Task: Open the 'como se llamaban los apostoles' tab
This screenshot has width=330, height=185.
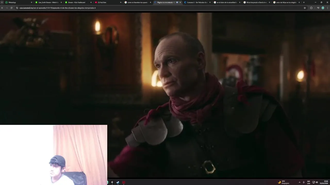Action: click(137, 2)
